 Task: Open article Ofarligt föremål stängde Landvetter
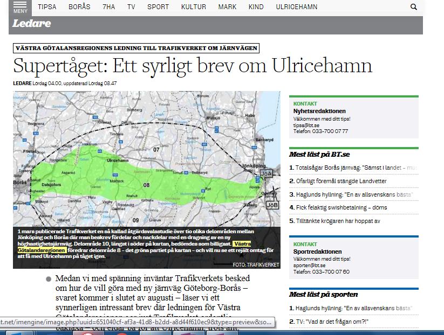(338, 181)
